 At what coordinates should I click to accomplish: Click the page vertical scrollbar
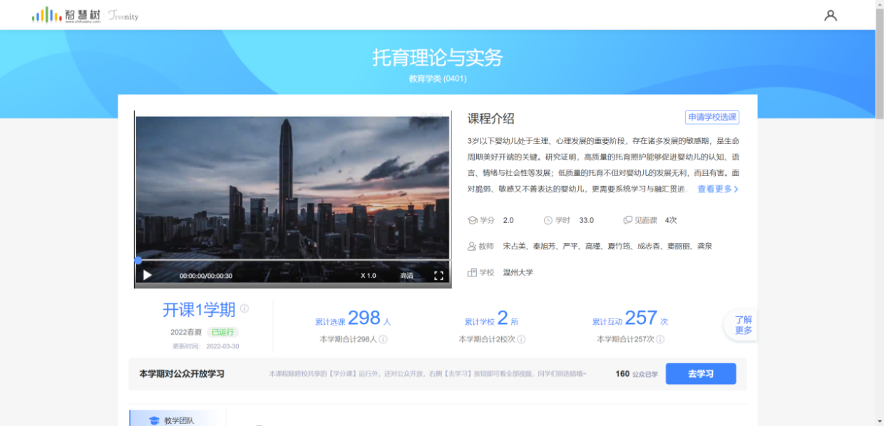point(879,214)
